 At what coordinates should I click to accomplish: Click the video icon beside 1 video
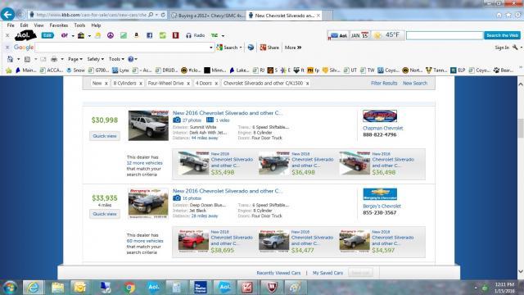pos(210,120)
